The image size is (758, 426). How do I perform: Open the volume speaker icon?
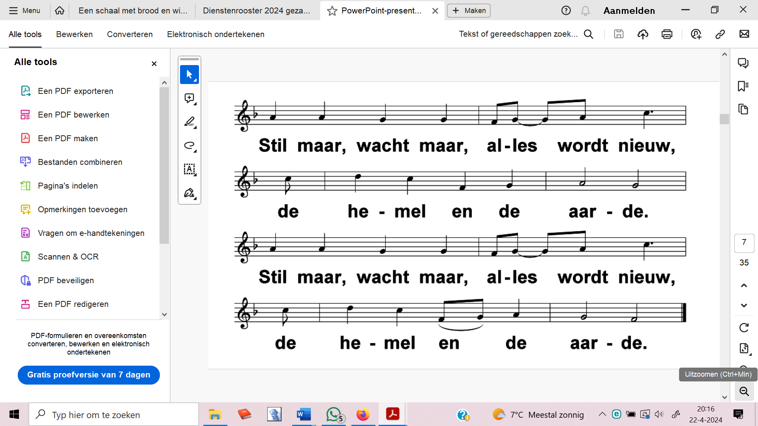pos(659,414)
